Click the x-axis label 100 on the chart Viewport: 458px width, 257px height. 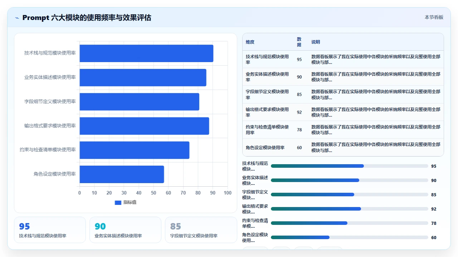coord(228,193)
